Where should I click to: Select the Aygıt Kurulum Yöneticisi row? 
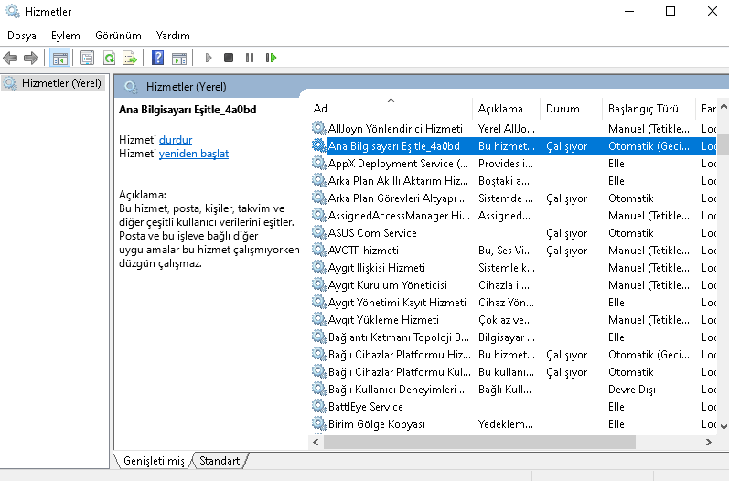[x=513, y=285]
